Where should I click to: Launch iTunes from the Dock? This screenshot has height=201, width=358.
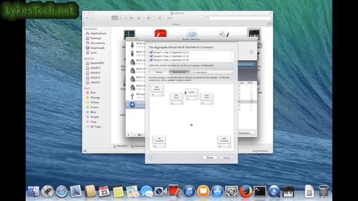coord(189,191)
